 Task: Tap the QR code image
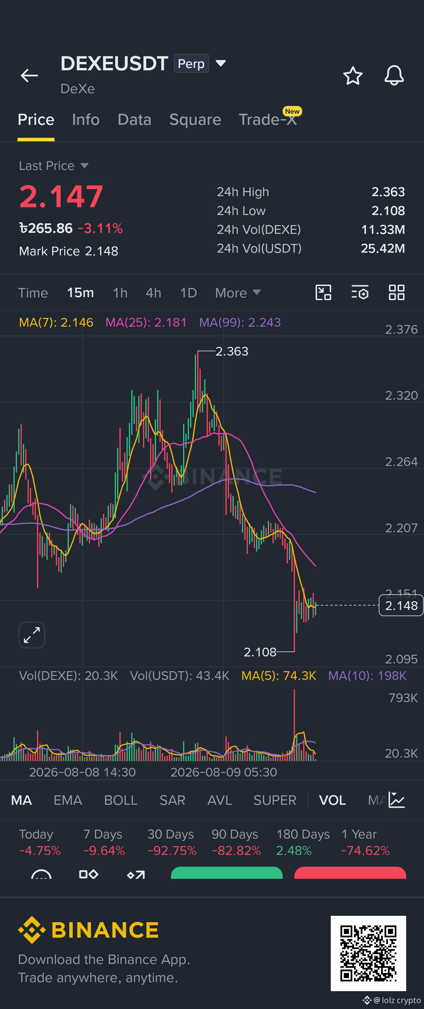click(368, 953)
